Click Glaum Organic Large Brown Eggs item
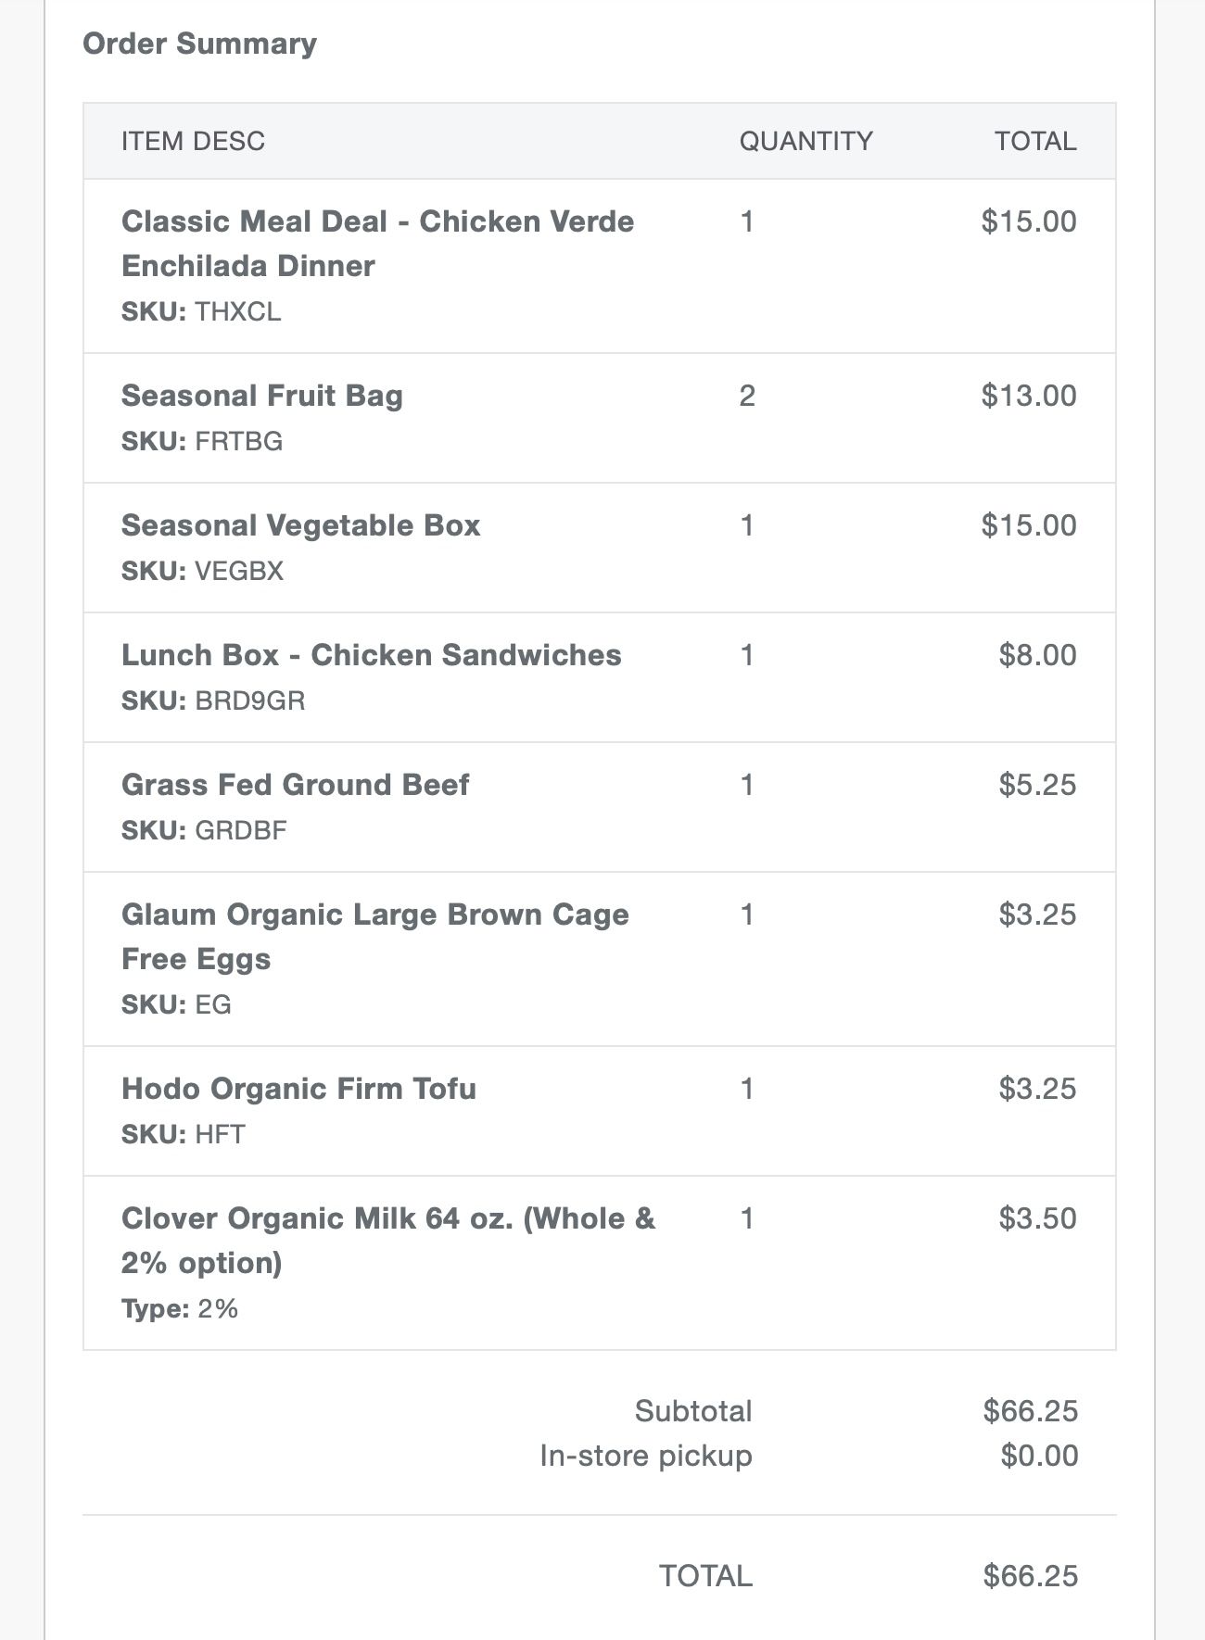 375,937
